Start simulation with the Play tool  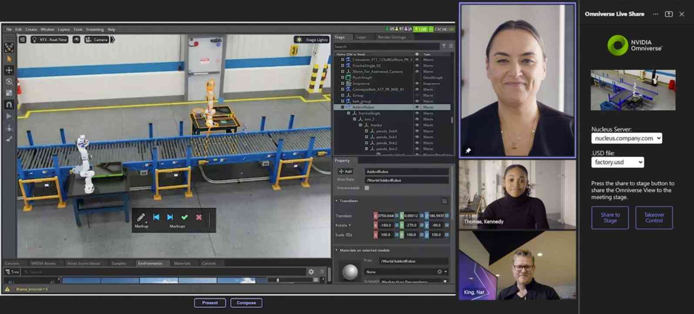tap(9, 116)
